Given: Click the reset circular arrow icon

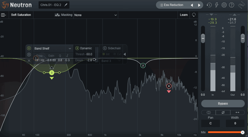Looking at the screenshot, I should pos(194,15).
